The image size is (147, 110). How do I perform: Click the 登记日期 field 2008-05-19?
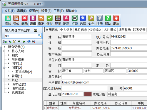[x=73, y=94]
